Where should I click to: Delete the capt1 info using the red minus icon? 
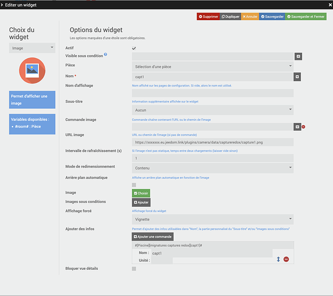click(x=286, y=259)
